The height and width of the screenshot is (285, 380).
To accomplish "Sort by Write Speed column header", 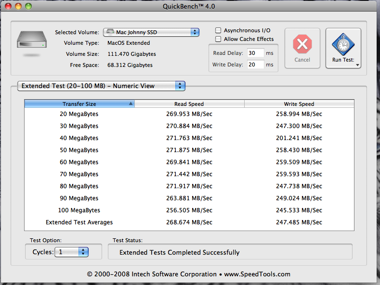I will pyautogui.click(x=299, y=104).
